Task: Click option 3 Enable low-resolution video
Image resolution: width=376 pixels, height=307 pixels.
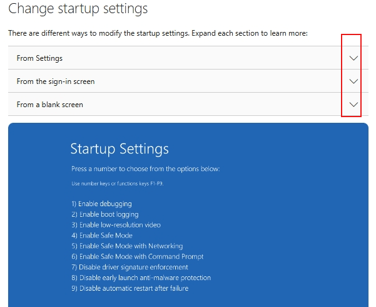Action: 116,225
